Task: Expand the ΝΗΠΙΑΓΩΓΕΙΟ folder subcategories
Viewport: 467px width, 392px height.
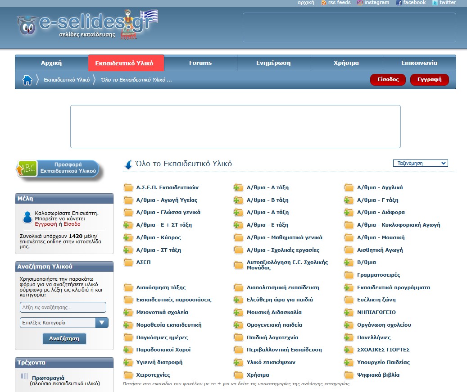Action: pyautogui.click(x=349, y=312)
